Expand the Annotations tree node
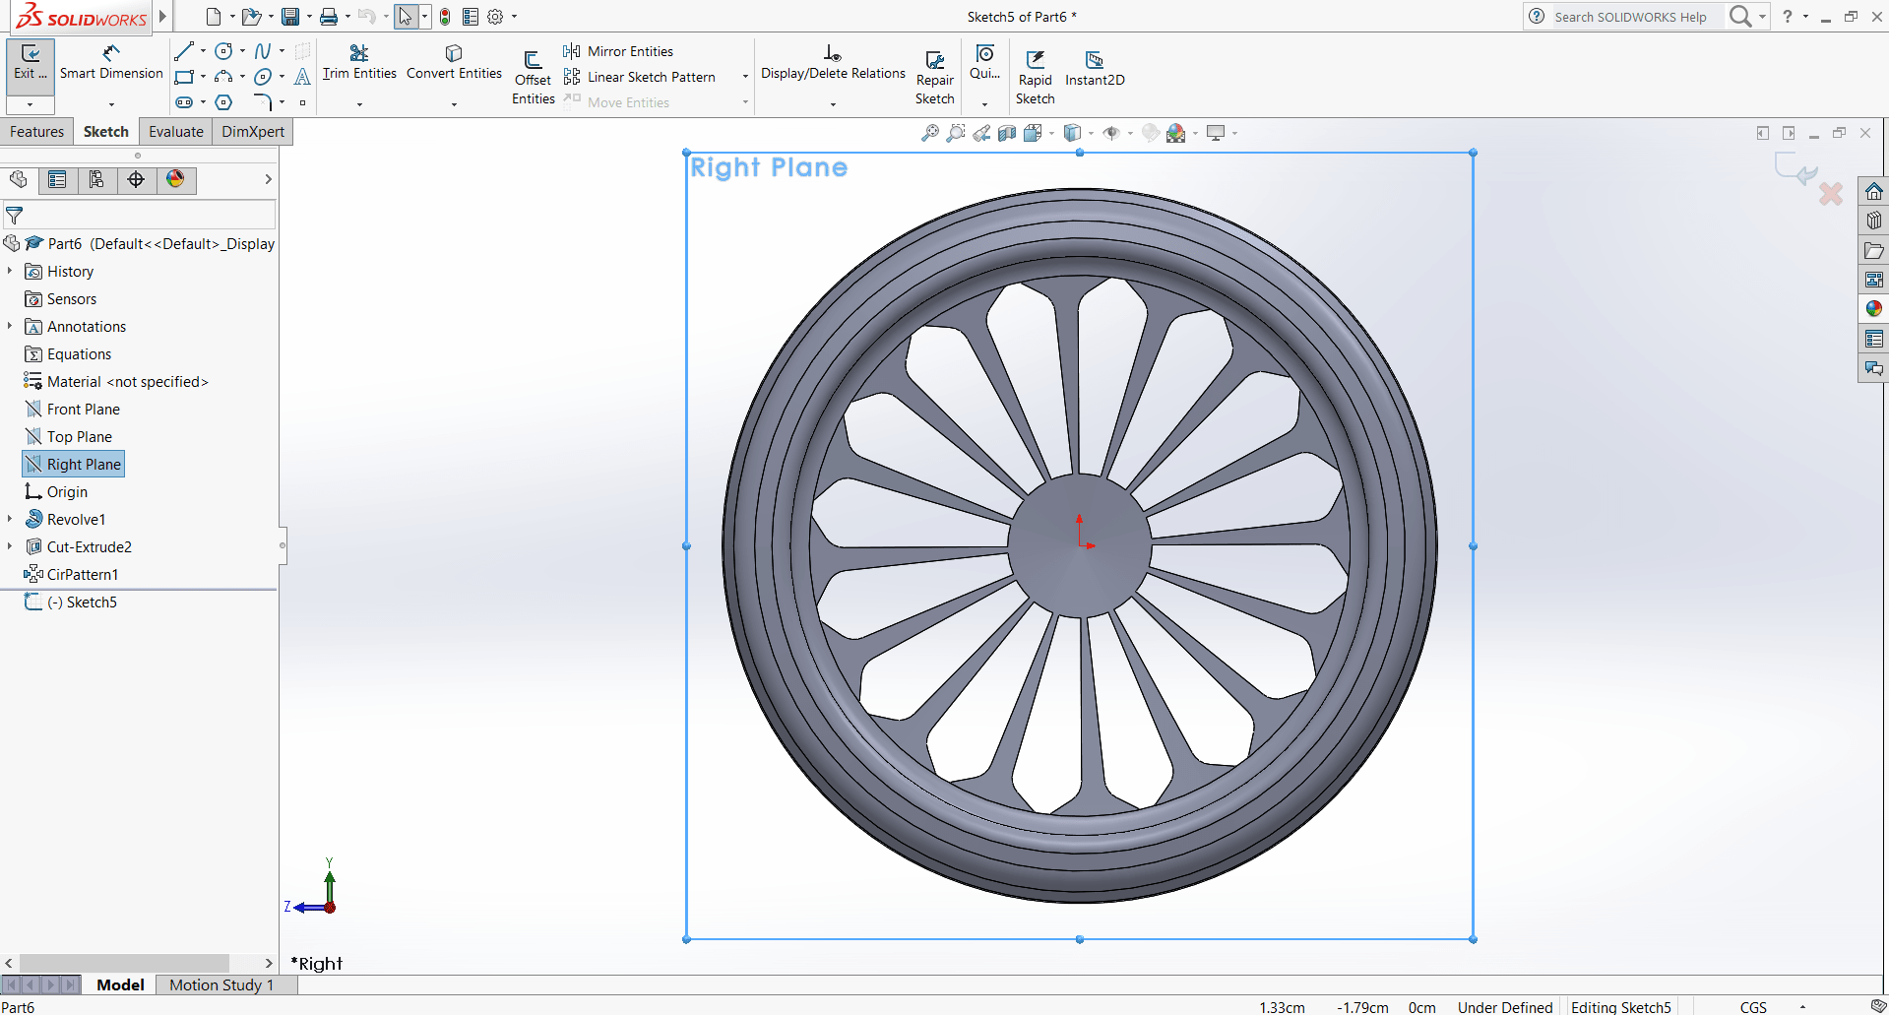1889x1015 pixels. (x=10, y=326)
